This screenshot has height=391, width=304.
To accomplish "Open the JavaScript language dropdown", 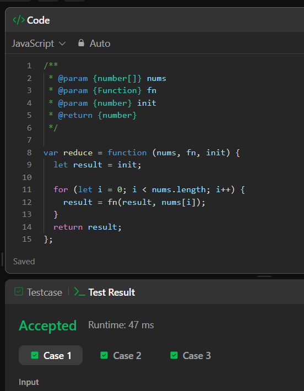I will 39,44.
